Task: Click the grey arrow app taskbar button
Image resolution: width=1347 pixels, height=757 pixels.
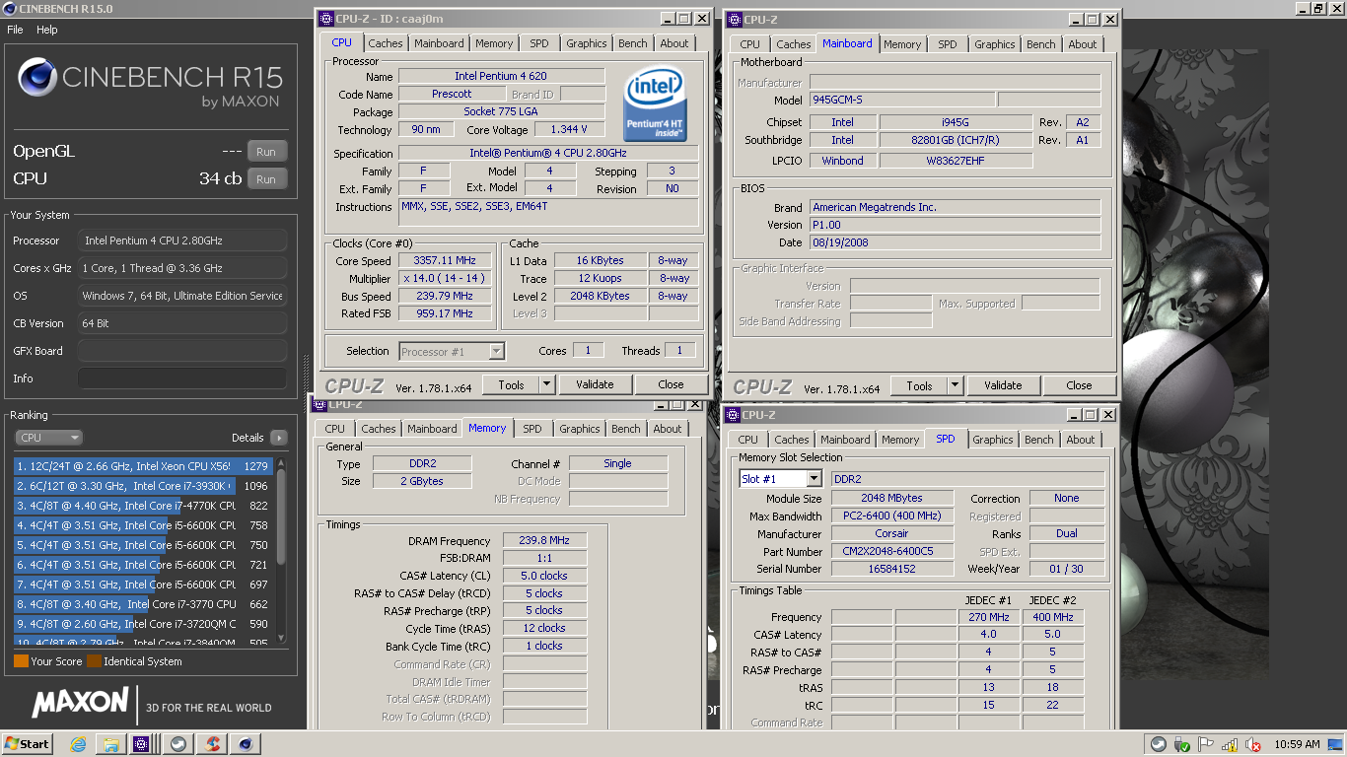Action: [177, 744]
